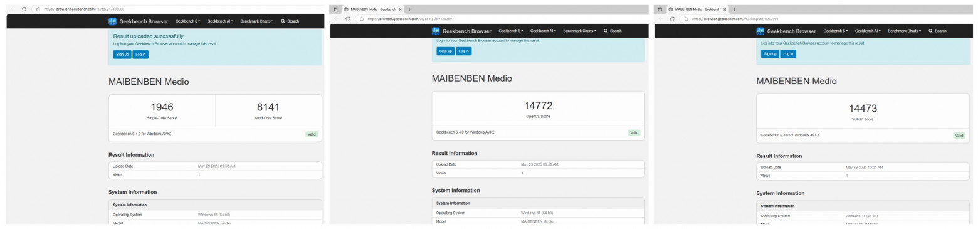Select upload date 09:53 AM in CPU window
Viewport: 978px width, 229px height.
tap(216, 166)
